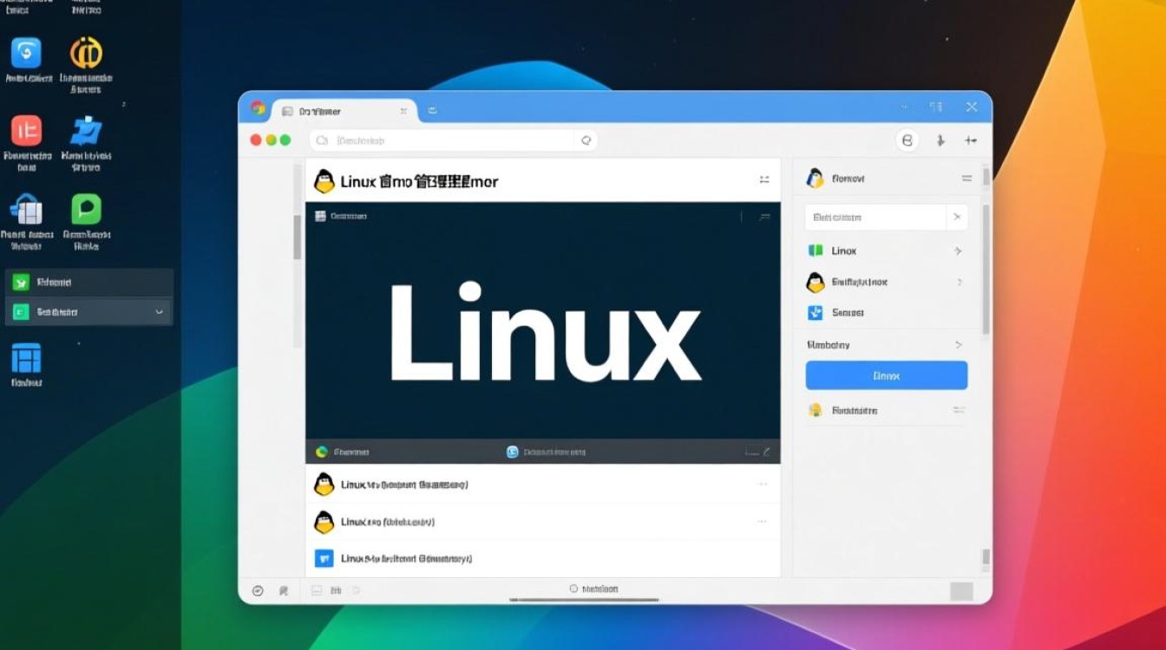Expand the second penguin entry's chevron
The image size is (1166, 650).
click(x=960, y=282)
